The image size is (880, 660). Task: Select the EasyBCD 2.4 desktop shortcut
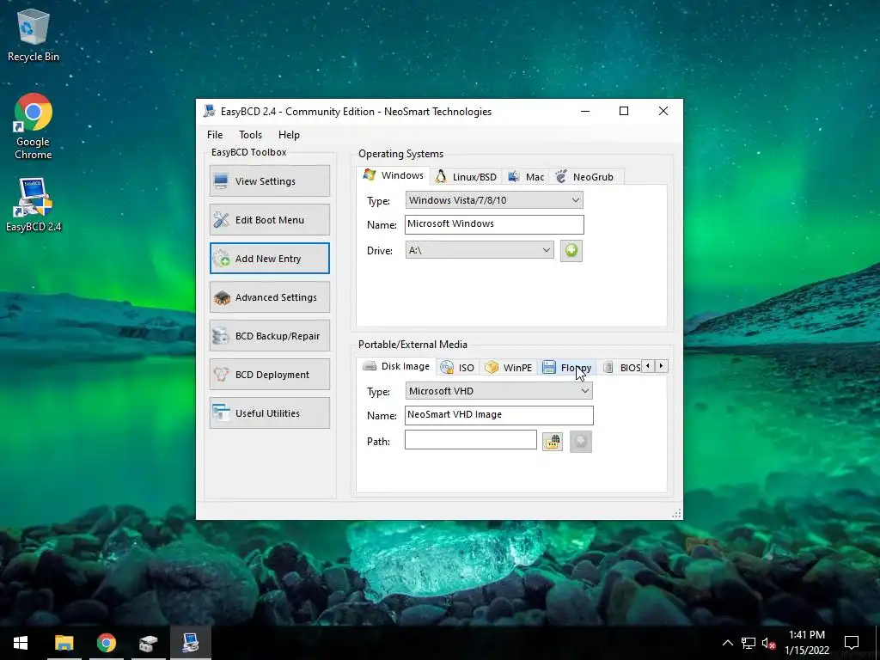[34, 205]
